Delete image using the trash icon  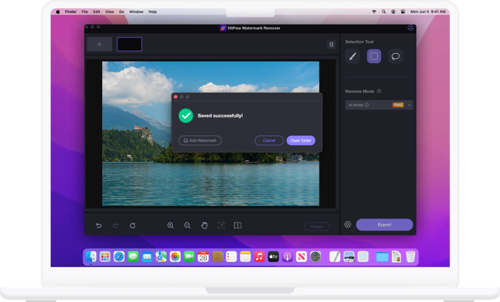(x=331, y=44)
